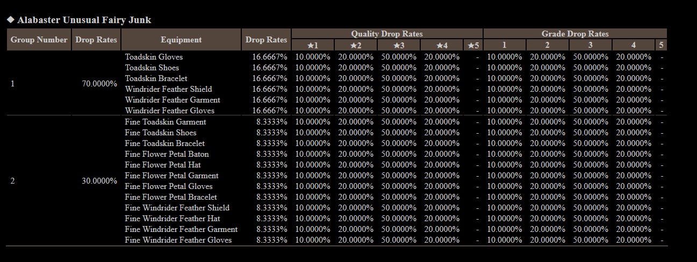Click Fine Flower Petal Hat
Viewport: 697px width, 262px height.
click(x=163, y=165)
